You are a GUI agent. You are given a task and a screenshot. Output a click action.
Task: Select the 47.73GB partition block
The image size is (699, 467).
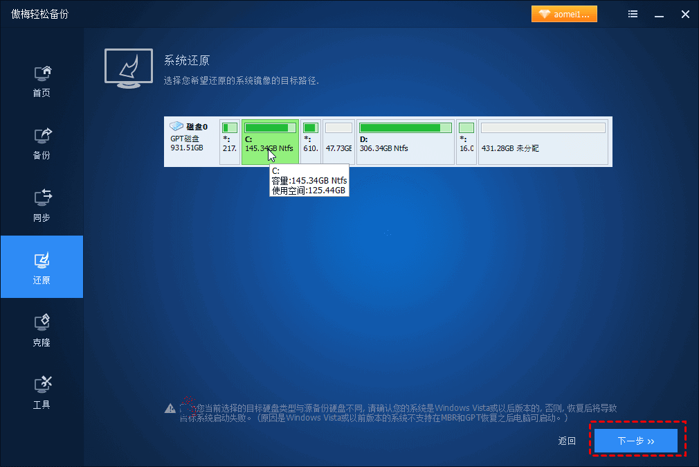coord(339,142)
